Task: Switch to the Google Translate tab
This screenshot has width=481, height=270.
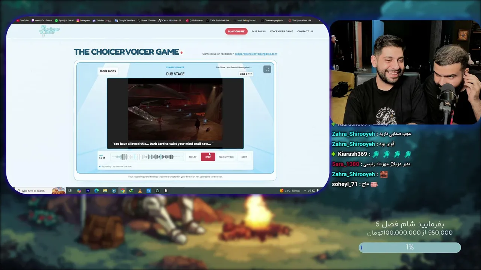Action: point(125,21)
